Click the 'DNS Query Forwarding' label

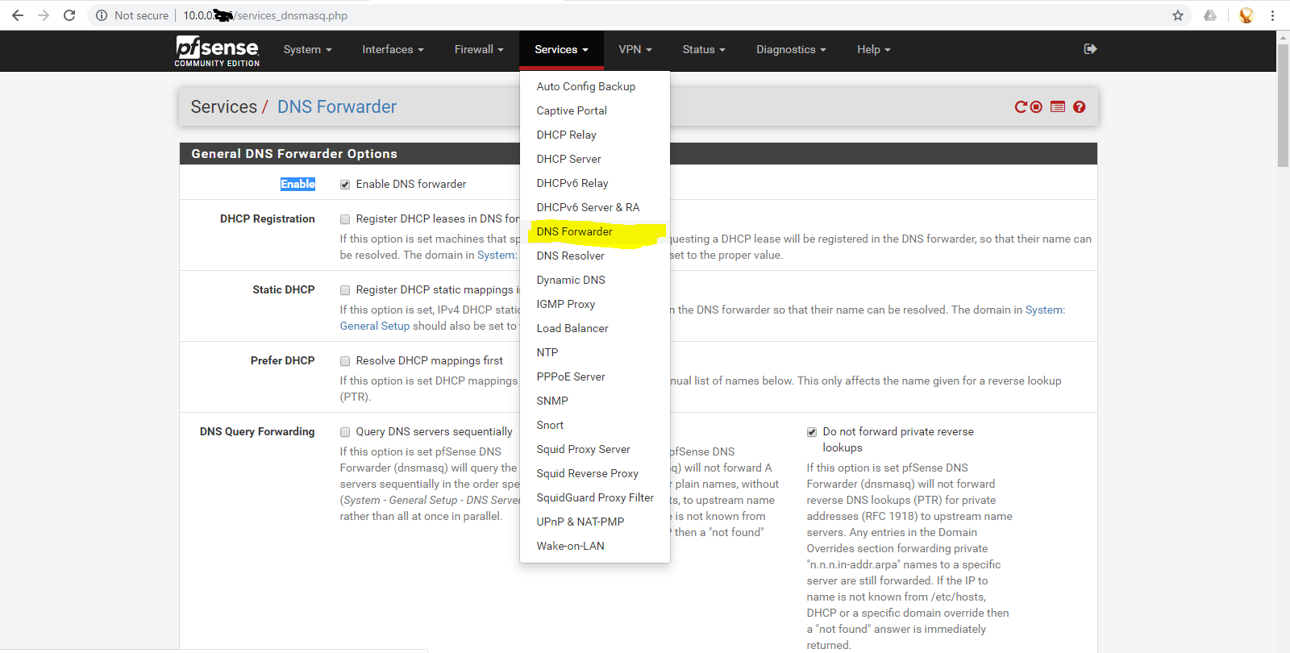257,432
